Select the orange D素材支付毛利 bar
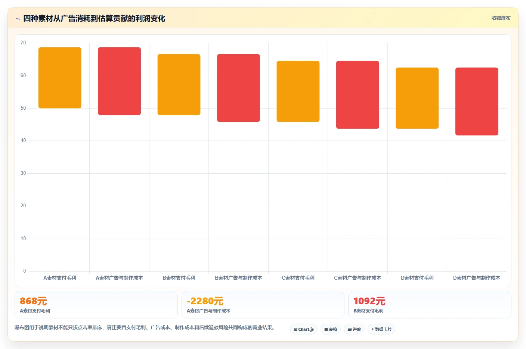Image resolution: width=526 pixels, height=349 pixels. point(417,98)
